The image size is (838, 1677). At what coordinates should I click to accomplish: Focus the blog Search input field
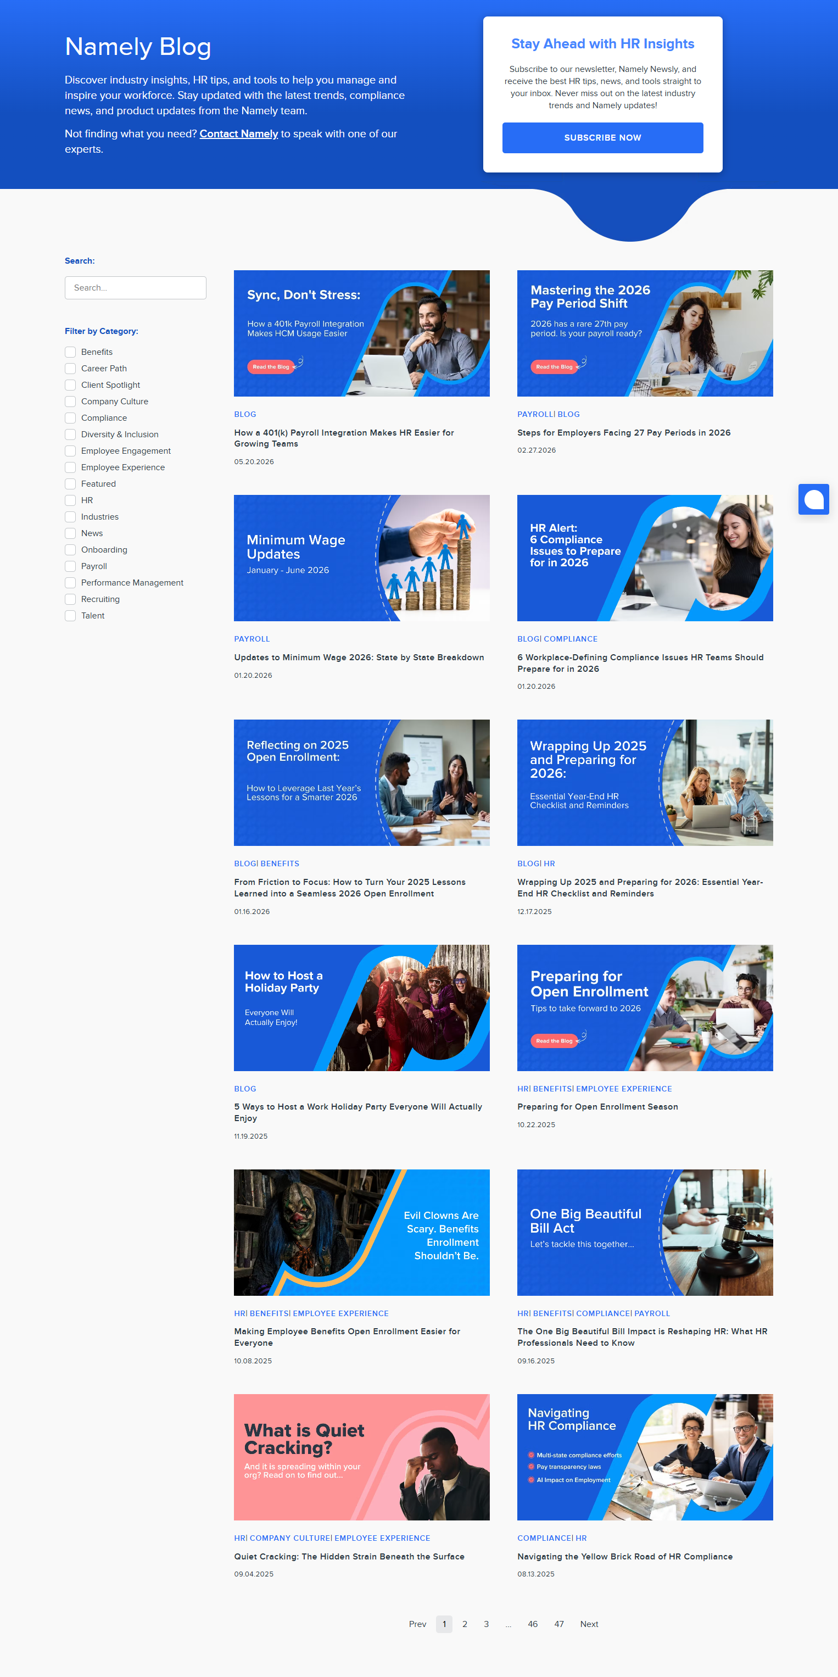click(x=135, y=288)
